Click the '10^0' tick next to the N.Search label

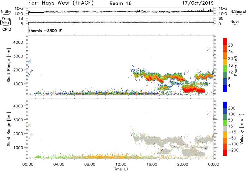coord(223,14)
